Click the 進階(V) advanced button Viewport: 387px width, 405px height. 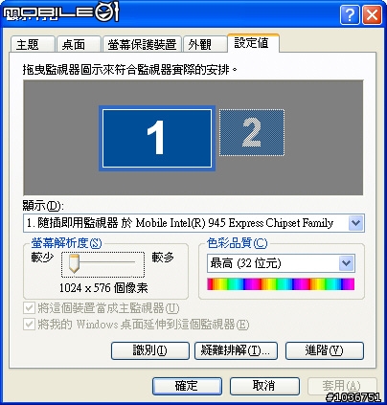(325, 350)
